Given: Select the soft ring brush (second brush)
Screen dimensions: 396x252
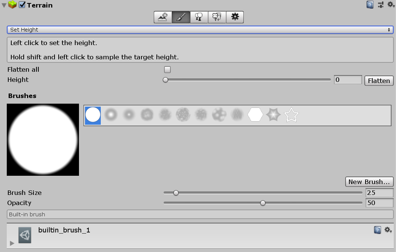Looking at the screenshot, I should coord(111,115).
